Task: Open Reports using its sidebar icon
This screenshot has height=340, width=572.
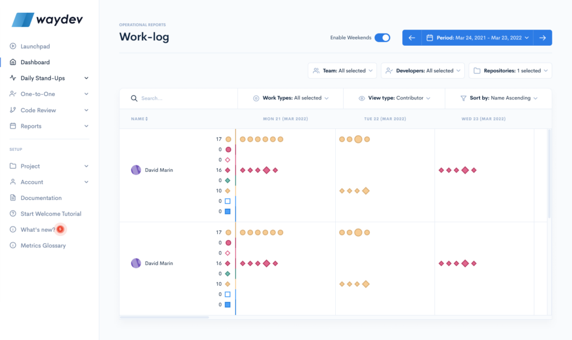Action: [13, 126]
